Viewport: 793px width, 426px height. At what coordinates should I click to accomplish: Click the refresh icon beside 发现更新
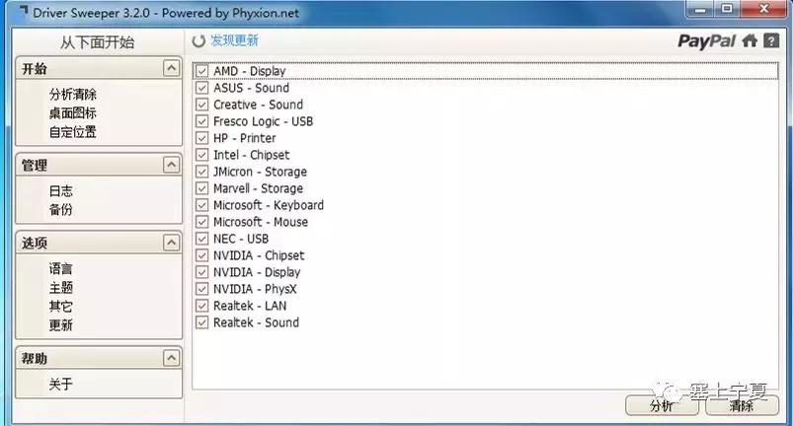point(198,40)
